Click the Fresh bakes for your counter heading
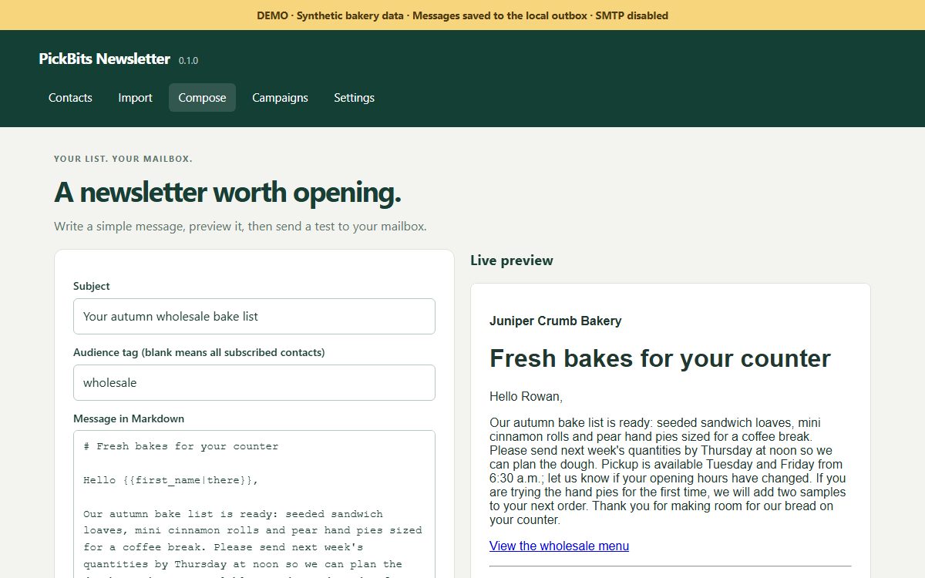The width and height of the screenshot is (925, 578). point(660,358)
